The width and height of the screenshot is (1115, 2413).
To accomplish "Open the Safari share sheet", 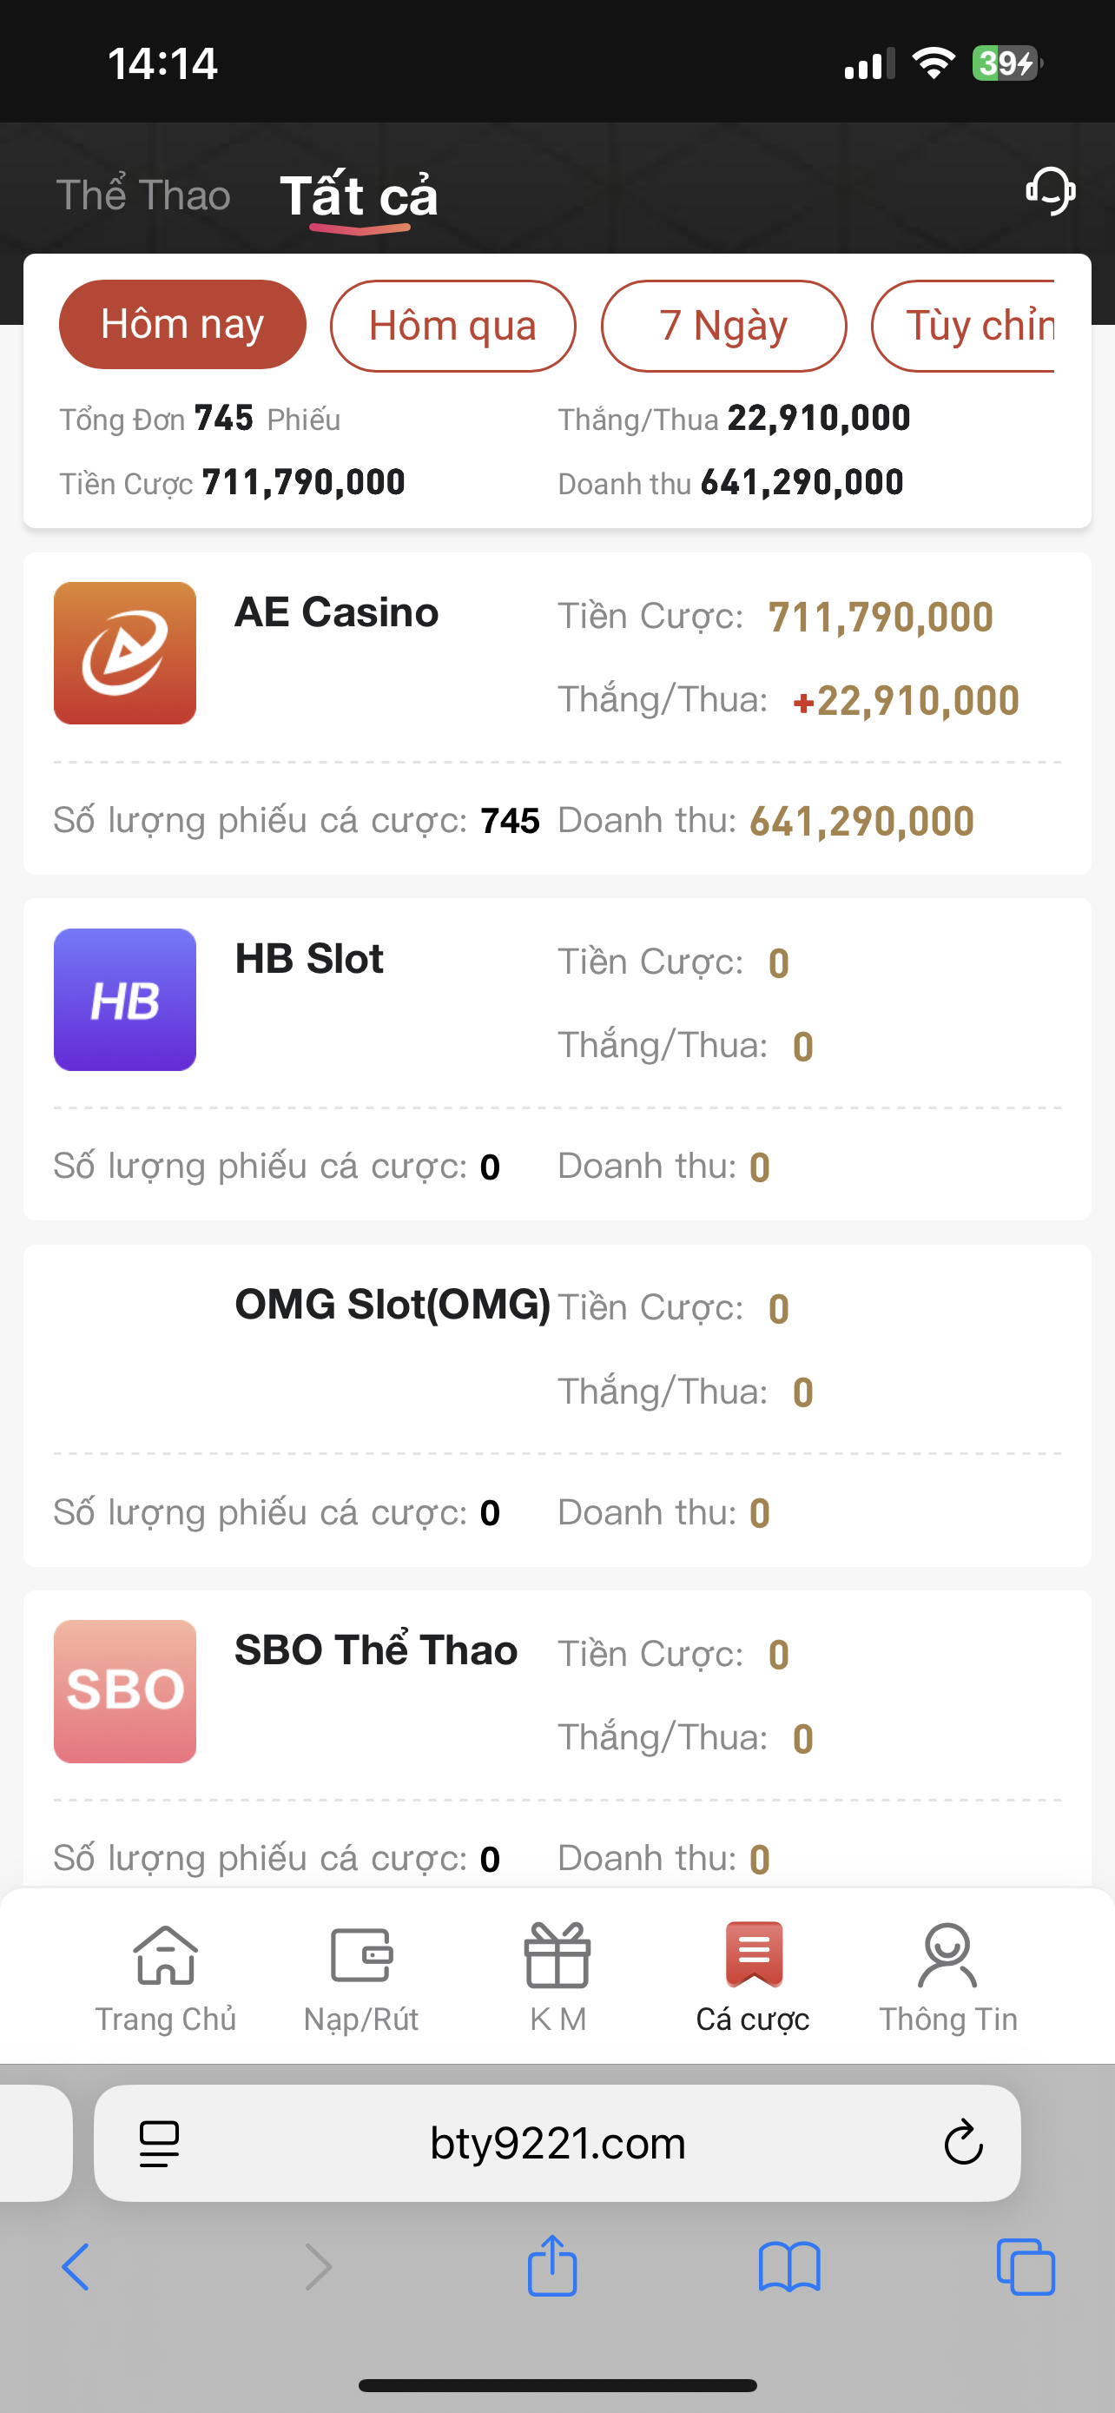I will pos(552,2267).
